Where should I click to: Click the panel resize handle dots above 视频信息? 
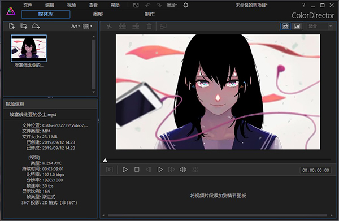50,98
